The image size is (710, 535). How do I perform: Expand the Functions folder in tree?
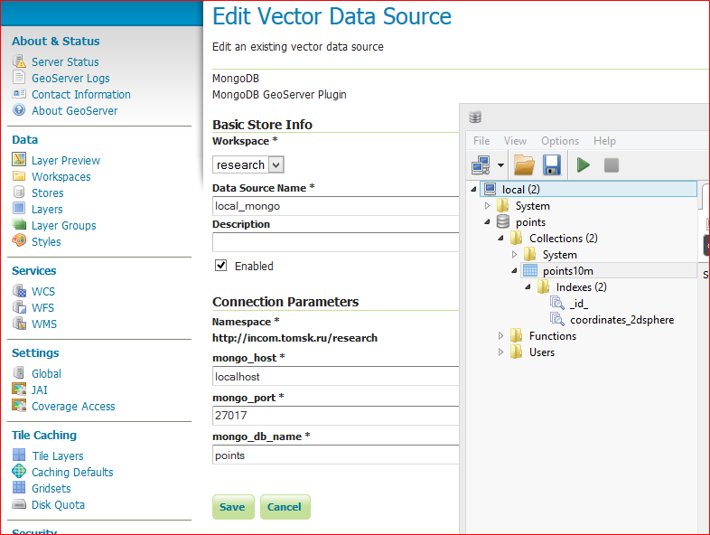(501, 336)
